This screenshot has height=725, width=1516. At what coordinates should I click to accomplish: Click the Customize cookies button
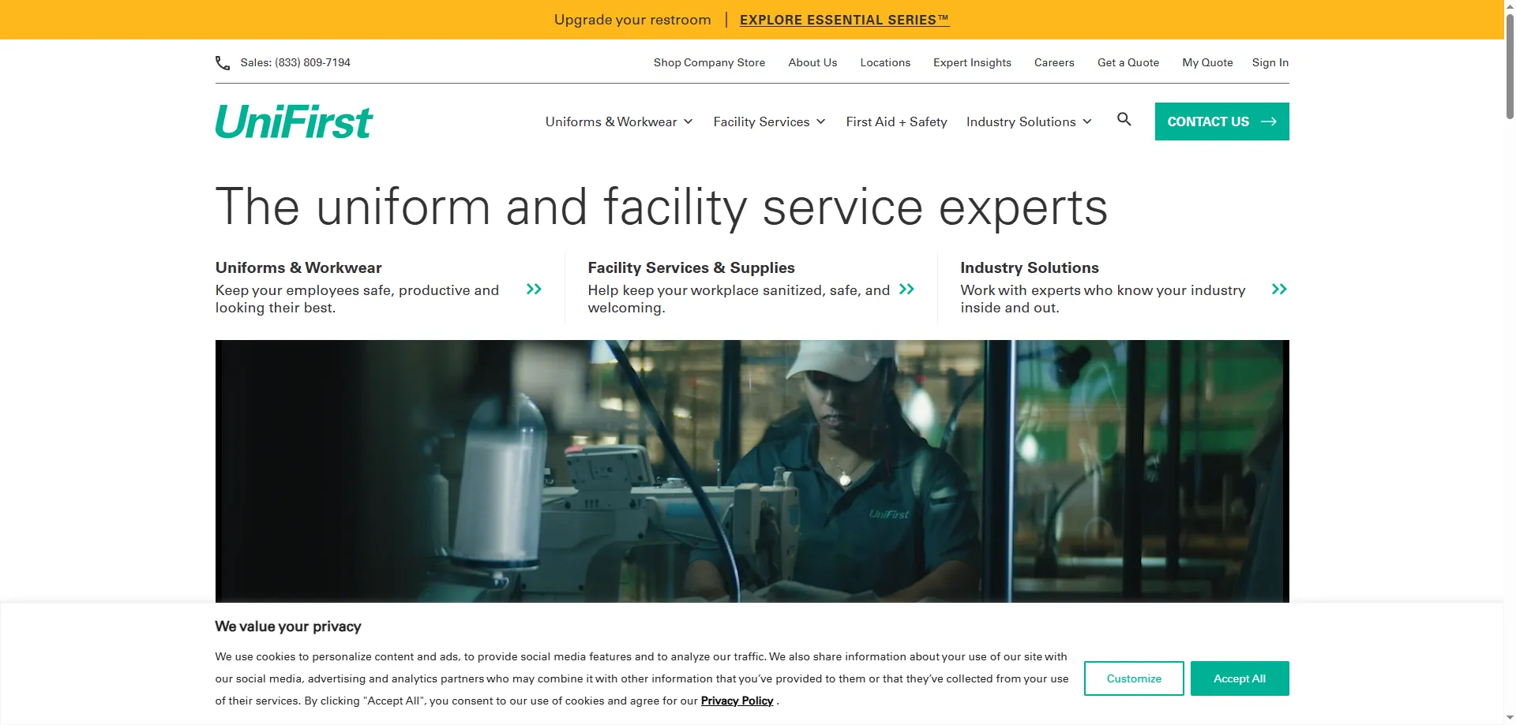(1134, 678)
